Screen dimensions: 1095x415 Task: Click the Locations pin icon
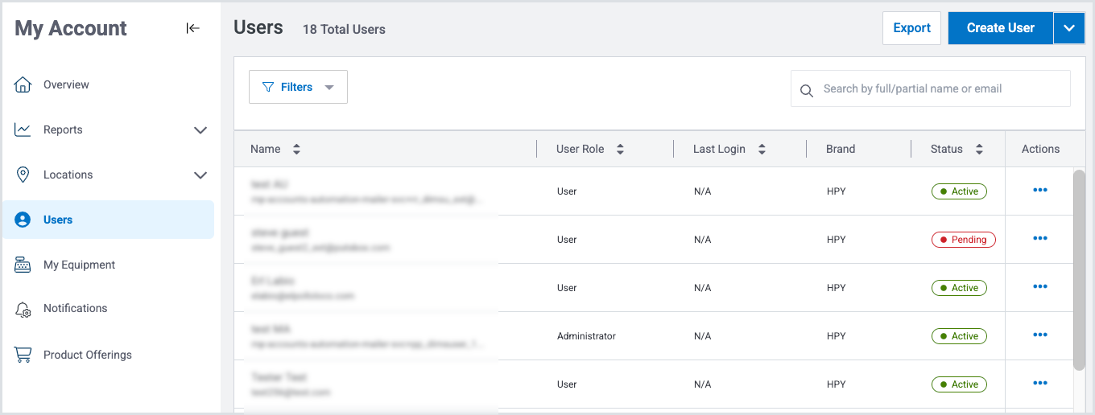[x=23, y=175]
